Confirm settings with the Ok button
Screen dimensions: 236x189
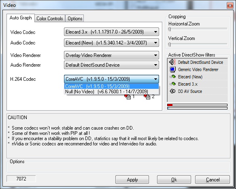174,180
